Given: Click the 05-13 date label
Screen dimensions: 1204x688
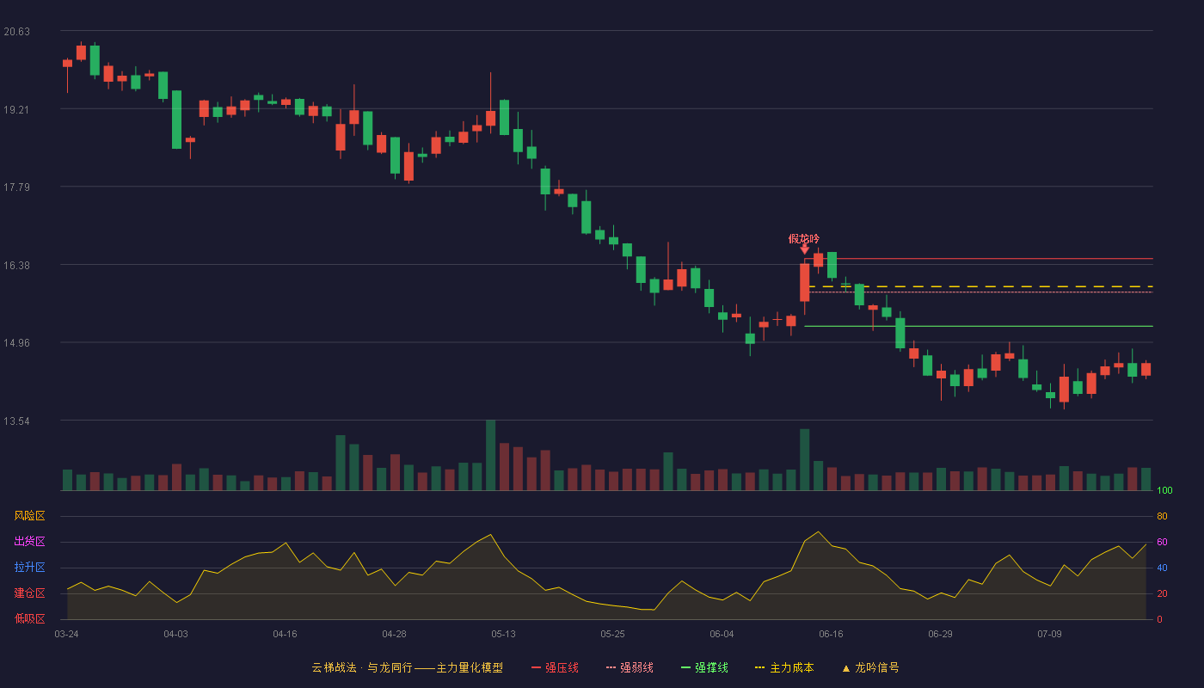Looking at the screenshot, I should point(503,634).
